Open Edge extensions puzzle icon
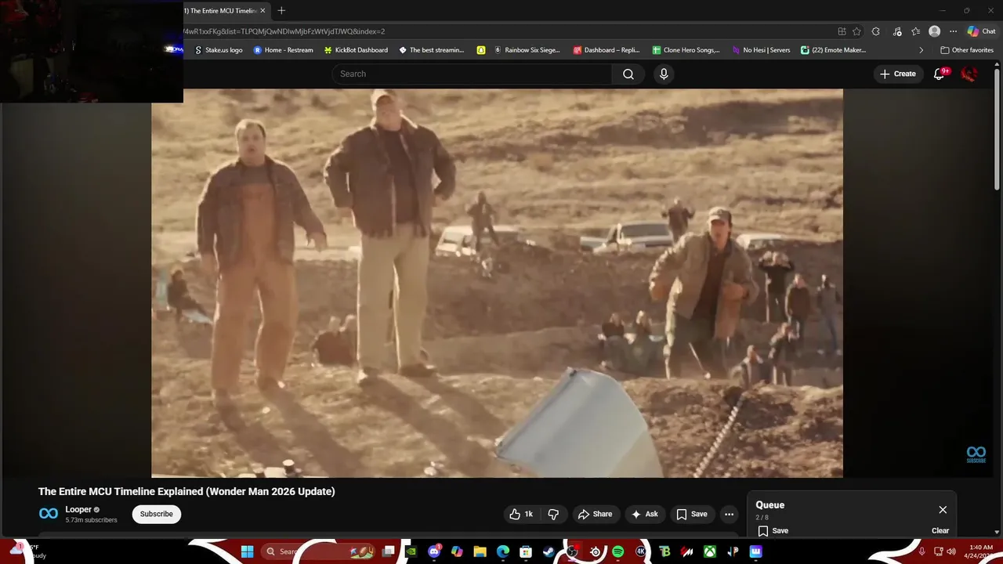The height and width of the screenshot is (564, 1003). pos(876,31)
